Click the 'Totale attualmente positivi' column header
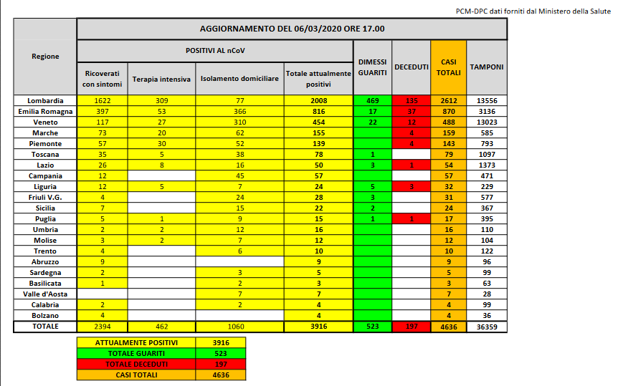This screenshot has width=623, height=386. tap(318, 79)
